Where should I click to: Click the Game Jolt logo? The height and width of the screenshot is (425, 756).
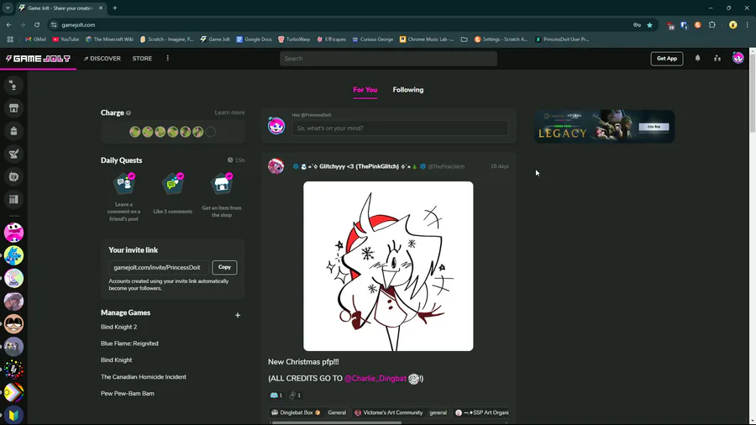[38, 59]
